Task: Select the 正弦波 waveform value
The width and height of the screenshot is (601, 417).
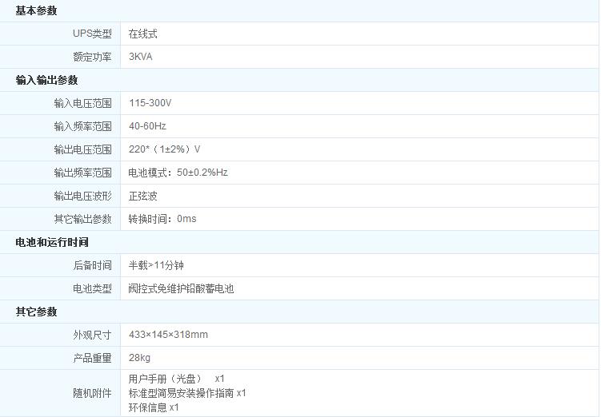Action: 143,196
